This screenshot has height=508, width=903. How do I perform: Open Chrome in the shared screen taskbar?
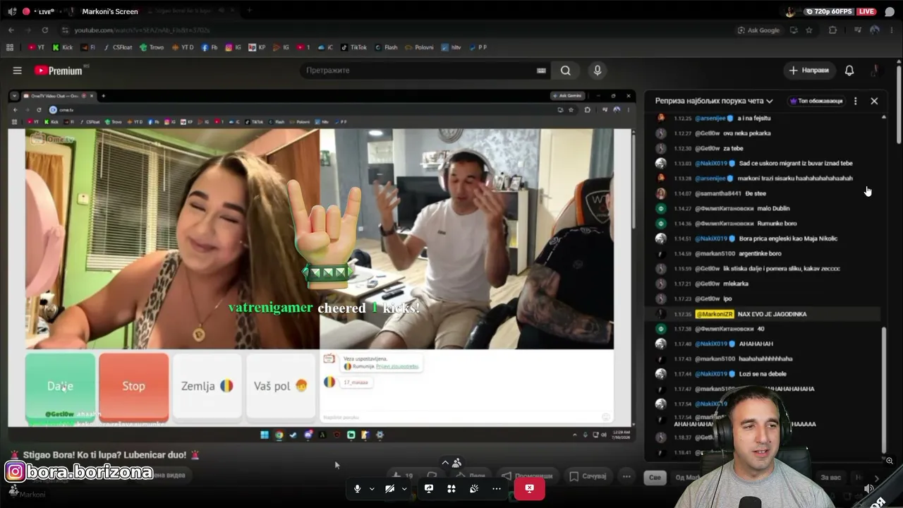279,435
